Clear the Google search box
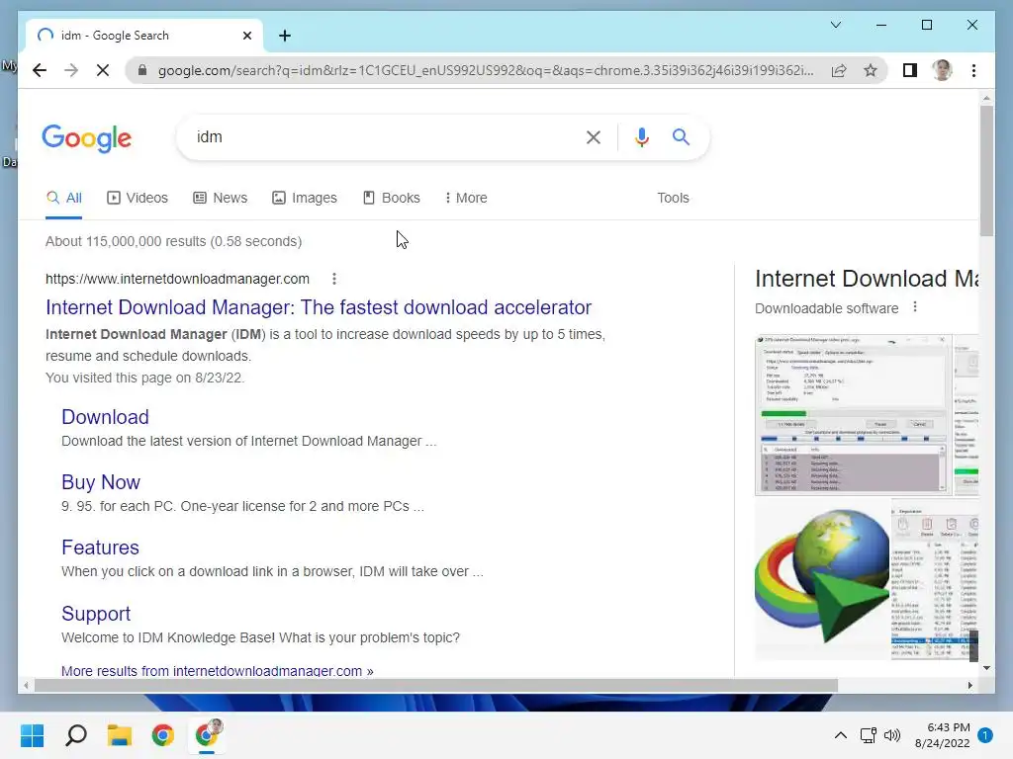This screenshot has height=759, width=1013. pos(594,136)
